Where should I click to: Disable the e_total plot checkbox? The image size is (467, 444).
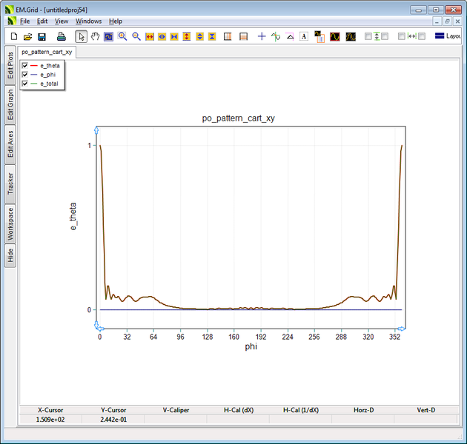(25, 84)
